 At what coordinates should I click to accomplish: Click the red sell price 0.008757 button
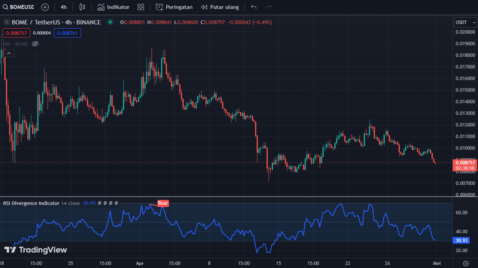coord(16,33)
